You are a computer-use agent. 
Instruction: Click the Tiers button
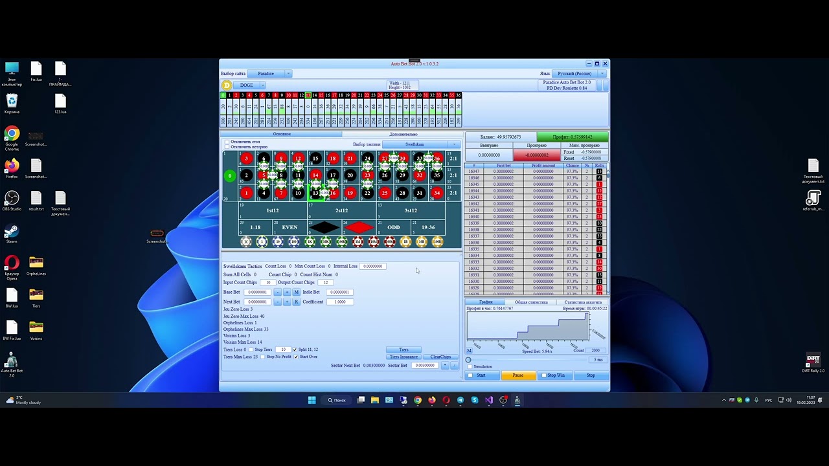click(x=403, y=349)
